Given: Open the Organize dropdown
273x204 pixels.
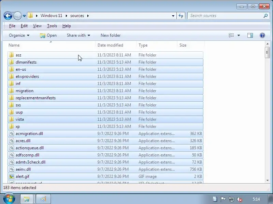Looking at the screenshot, I should (x=19, y=35).
